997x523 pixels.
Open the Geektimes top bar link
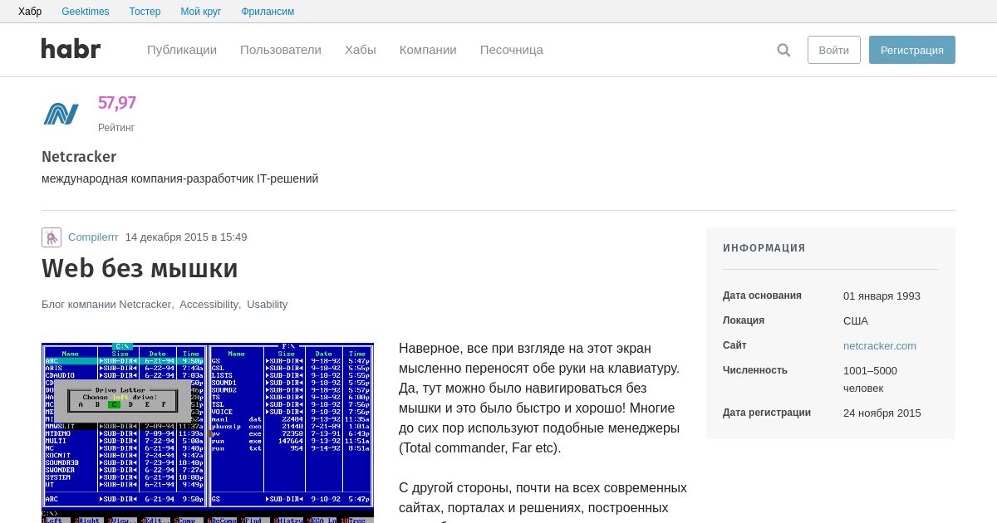click(x=86, y=12)
